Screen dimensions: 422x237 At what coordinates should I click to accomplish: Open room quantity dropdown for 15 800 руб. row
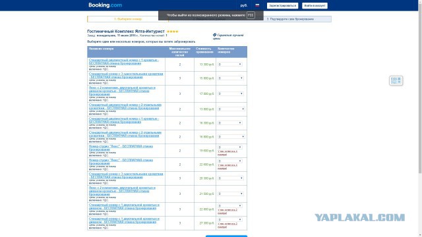pos(231,78)
